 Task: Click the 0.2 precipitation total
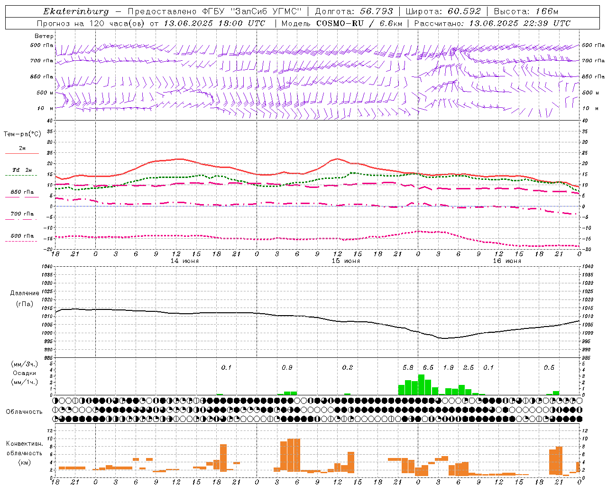tap(348, 368)
